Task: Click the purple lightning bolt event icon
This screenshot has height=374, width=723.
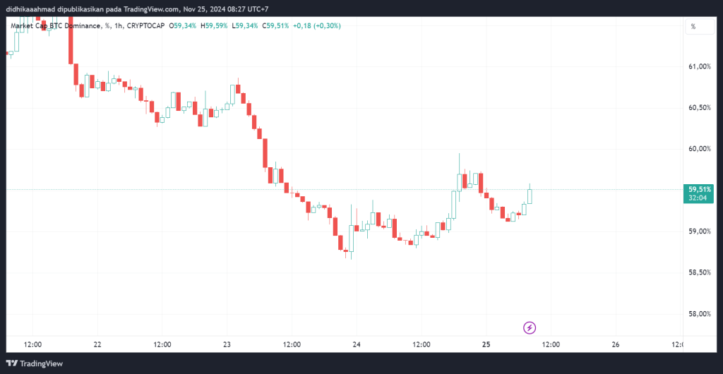Action: [x=530, y=327]
